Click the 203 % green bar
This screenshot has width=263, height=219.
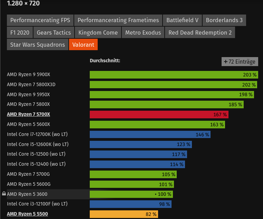click(174, 75)
